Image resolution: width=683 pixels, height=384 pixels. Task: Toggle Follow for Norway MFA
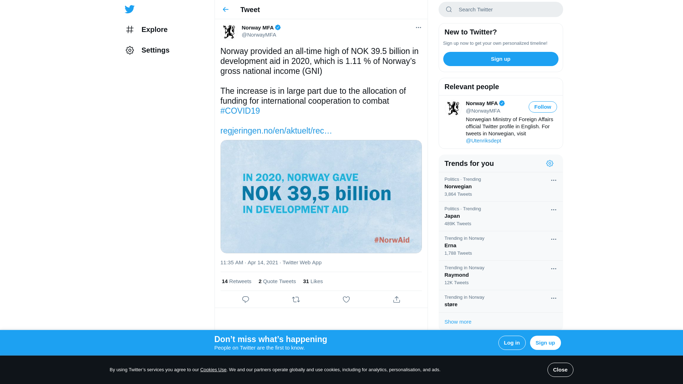tap(542, 107)
